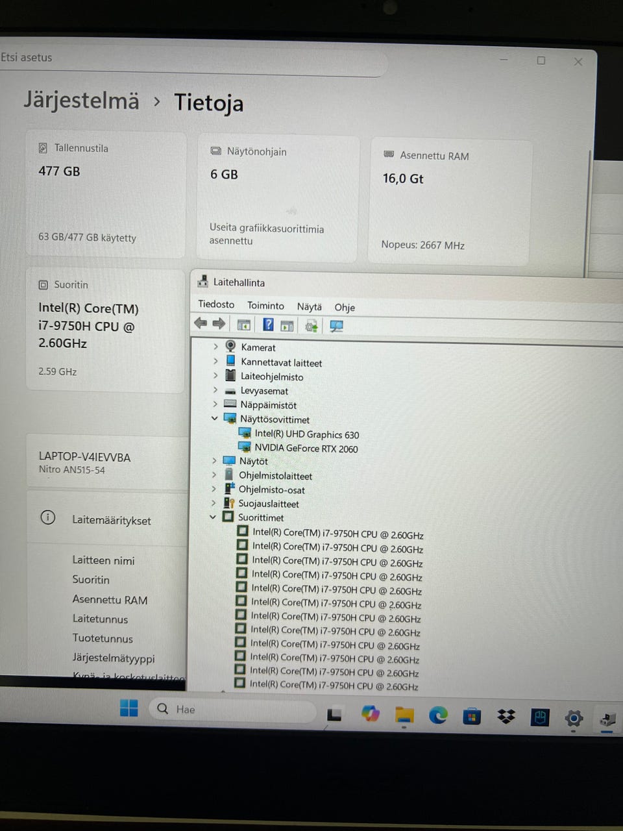This screenshot has width=623, height=831.
Task: Select the Näppäimistöt tree label
Action: pos(268,405)
